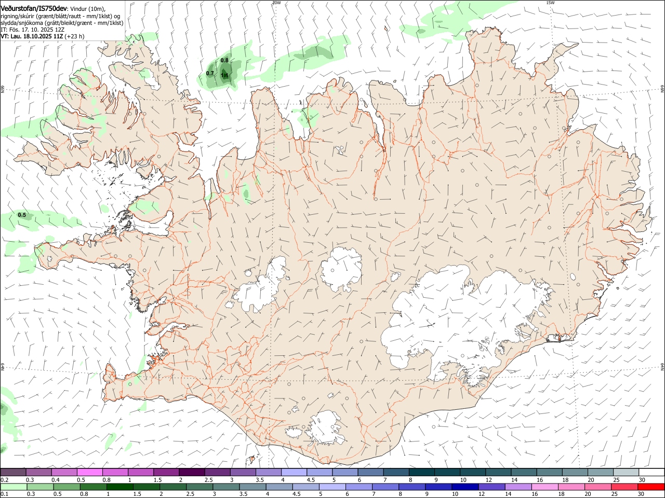The width and height of the screenshot is (665, 498).
Task: Select the pale green 0.1 swatch in bottom row
Action: 14,487
